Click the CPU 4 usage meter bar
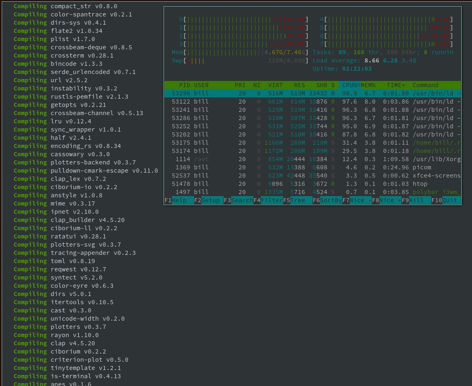Screen dimensions: 472x386 tap(386, 19)
